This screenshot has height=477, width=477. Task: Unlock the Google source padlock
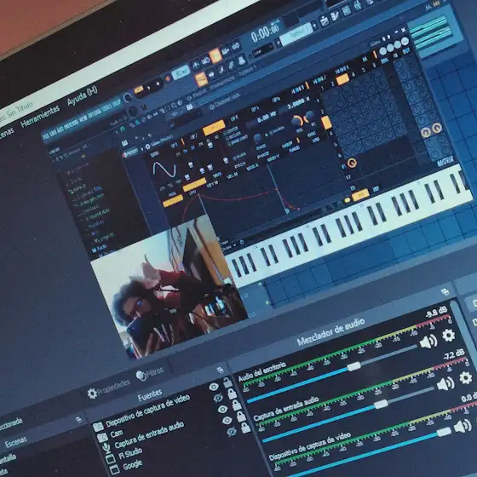(245, 428)
